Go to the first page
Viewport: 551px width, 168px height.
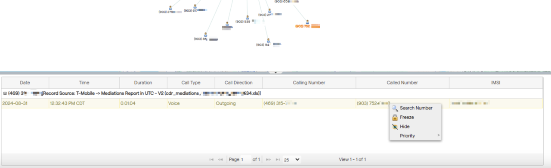[211, 159]
